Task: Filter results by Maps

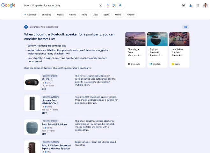Action: 95,15
